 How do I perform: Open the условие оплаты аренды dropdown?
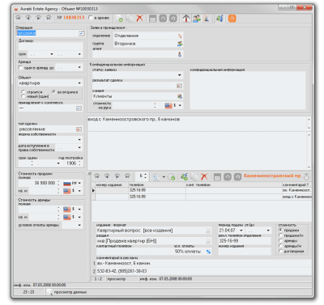pyautogui.click(x=79, y=225)
